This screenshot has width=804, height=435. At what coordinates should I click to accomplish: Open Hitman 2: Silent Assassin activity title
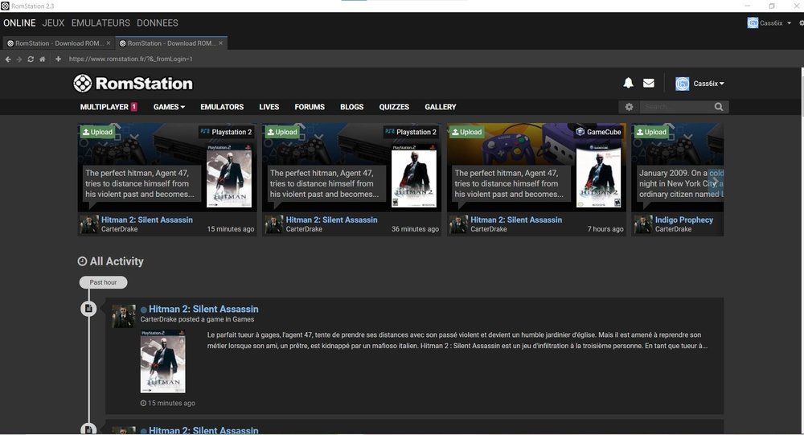pyautogui.click(x=203, y=309)
